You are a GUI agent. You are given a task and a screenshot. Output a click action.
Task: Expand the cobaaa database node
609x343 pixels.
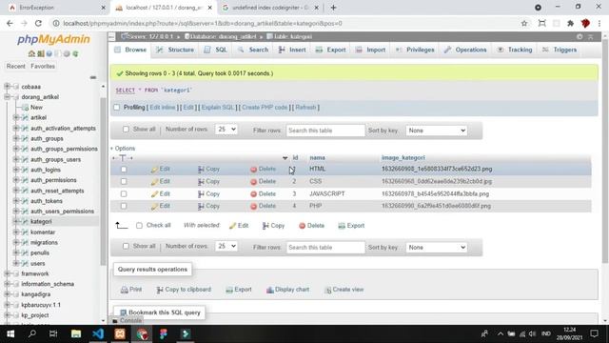[7, 87]
